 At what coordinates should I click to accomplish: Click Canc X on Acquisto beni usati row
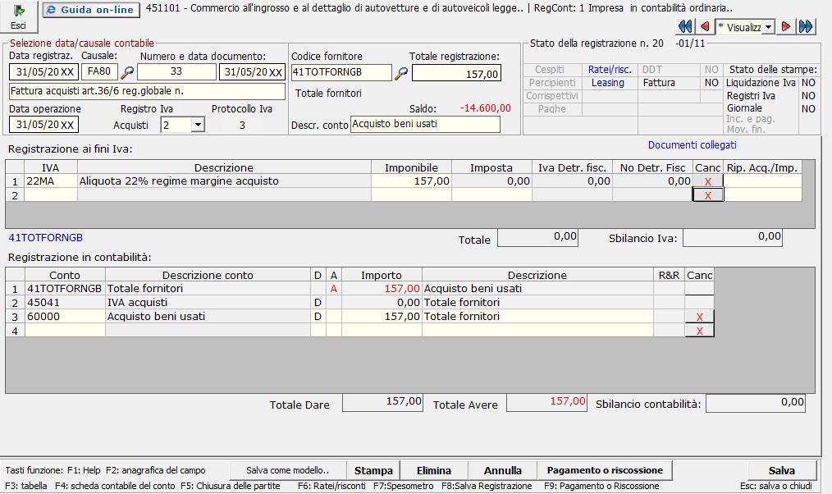[x=699, y=317]
